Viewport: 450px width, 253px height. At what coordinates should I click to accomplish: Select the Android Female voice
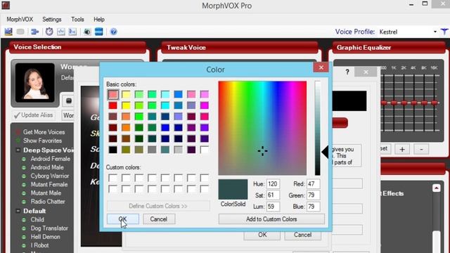point(51,159)
